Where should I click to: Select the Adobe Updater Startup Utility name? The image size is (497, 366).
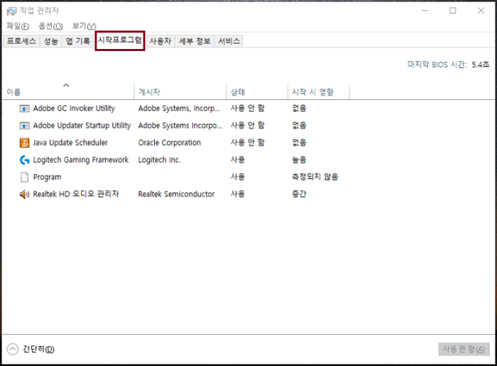(82, 126)
